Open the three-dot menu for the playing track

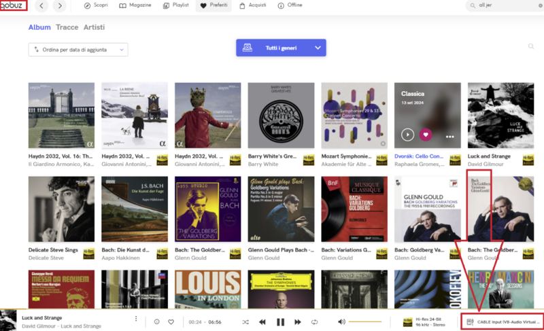(136, 318)
